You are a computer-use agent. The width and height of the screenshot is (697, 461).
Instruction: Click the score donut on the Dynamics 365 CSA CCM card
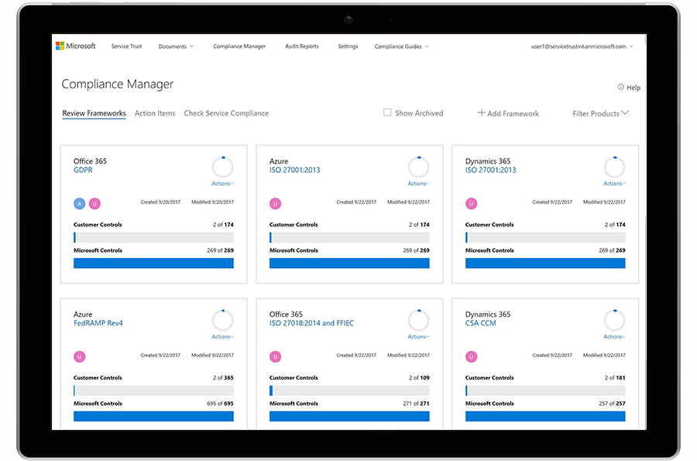coord(614,319)
